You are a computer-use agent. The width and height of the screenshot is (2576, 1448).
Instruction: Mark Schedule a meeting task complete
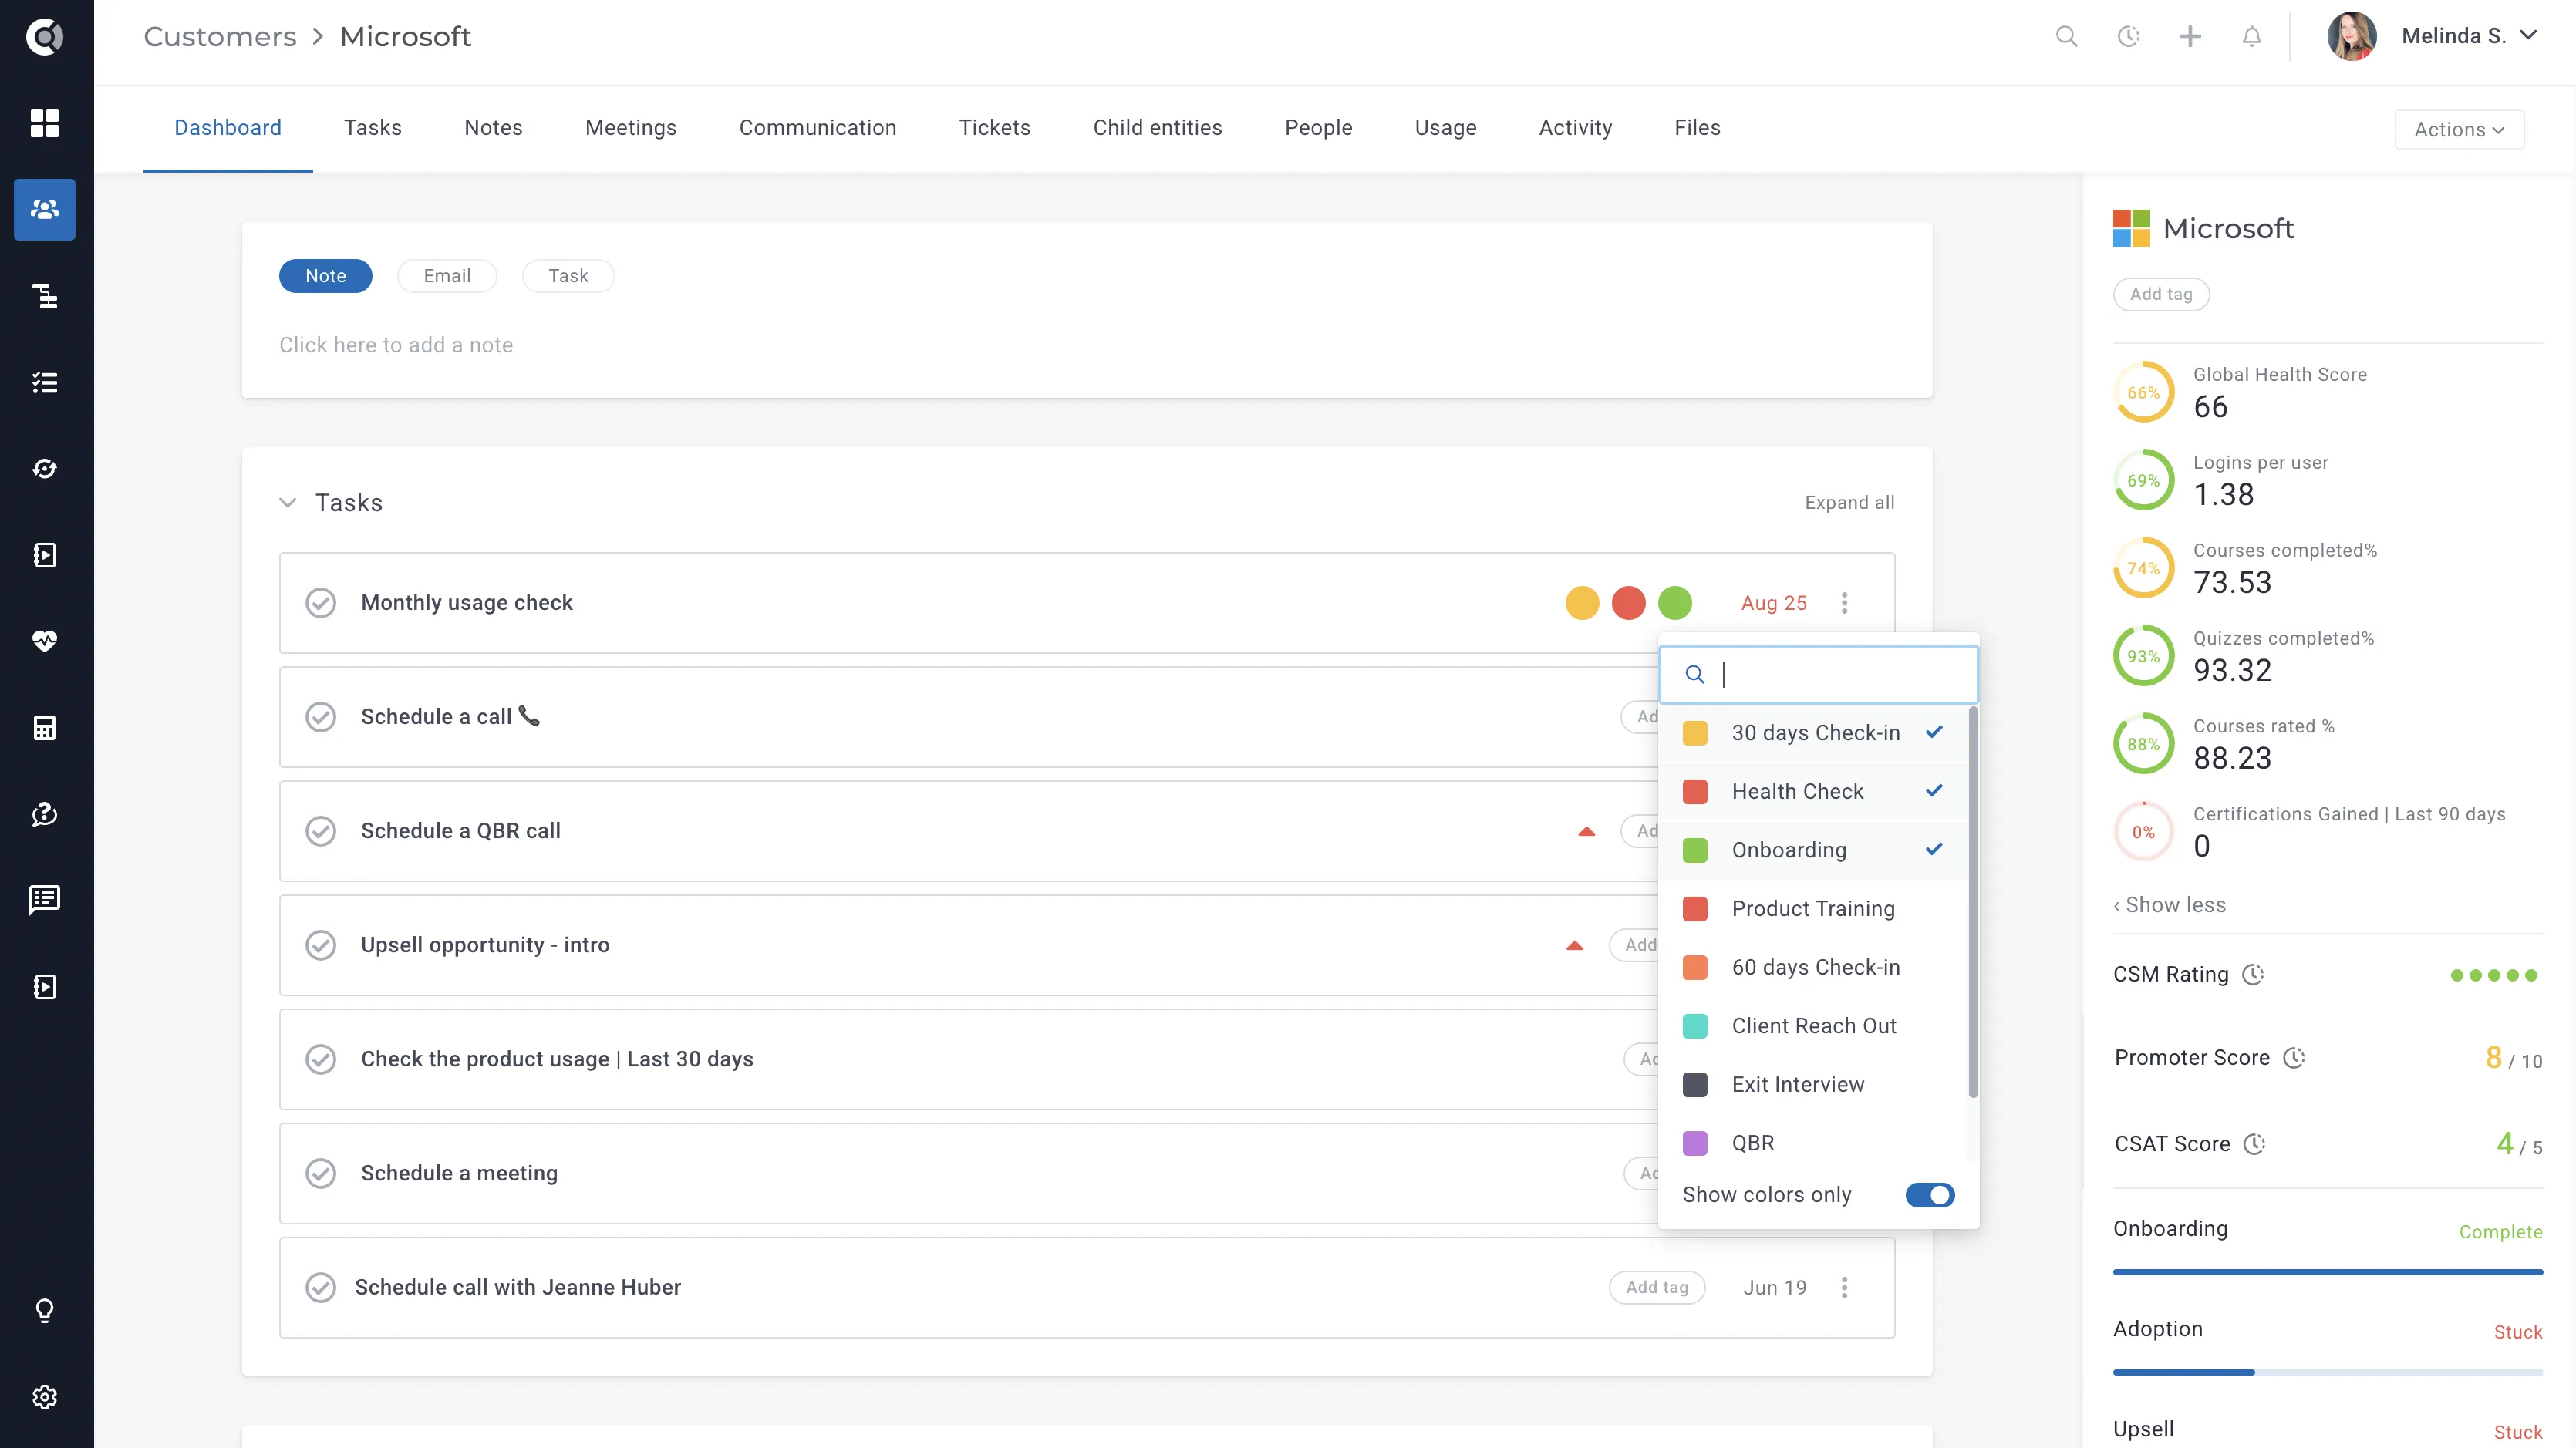[x=320, y=1173]
